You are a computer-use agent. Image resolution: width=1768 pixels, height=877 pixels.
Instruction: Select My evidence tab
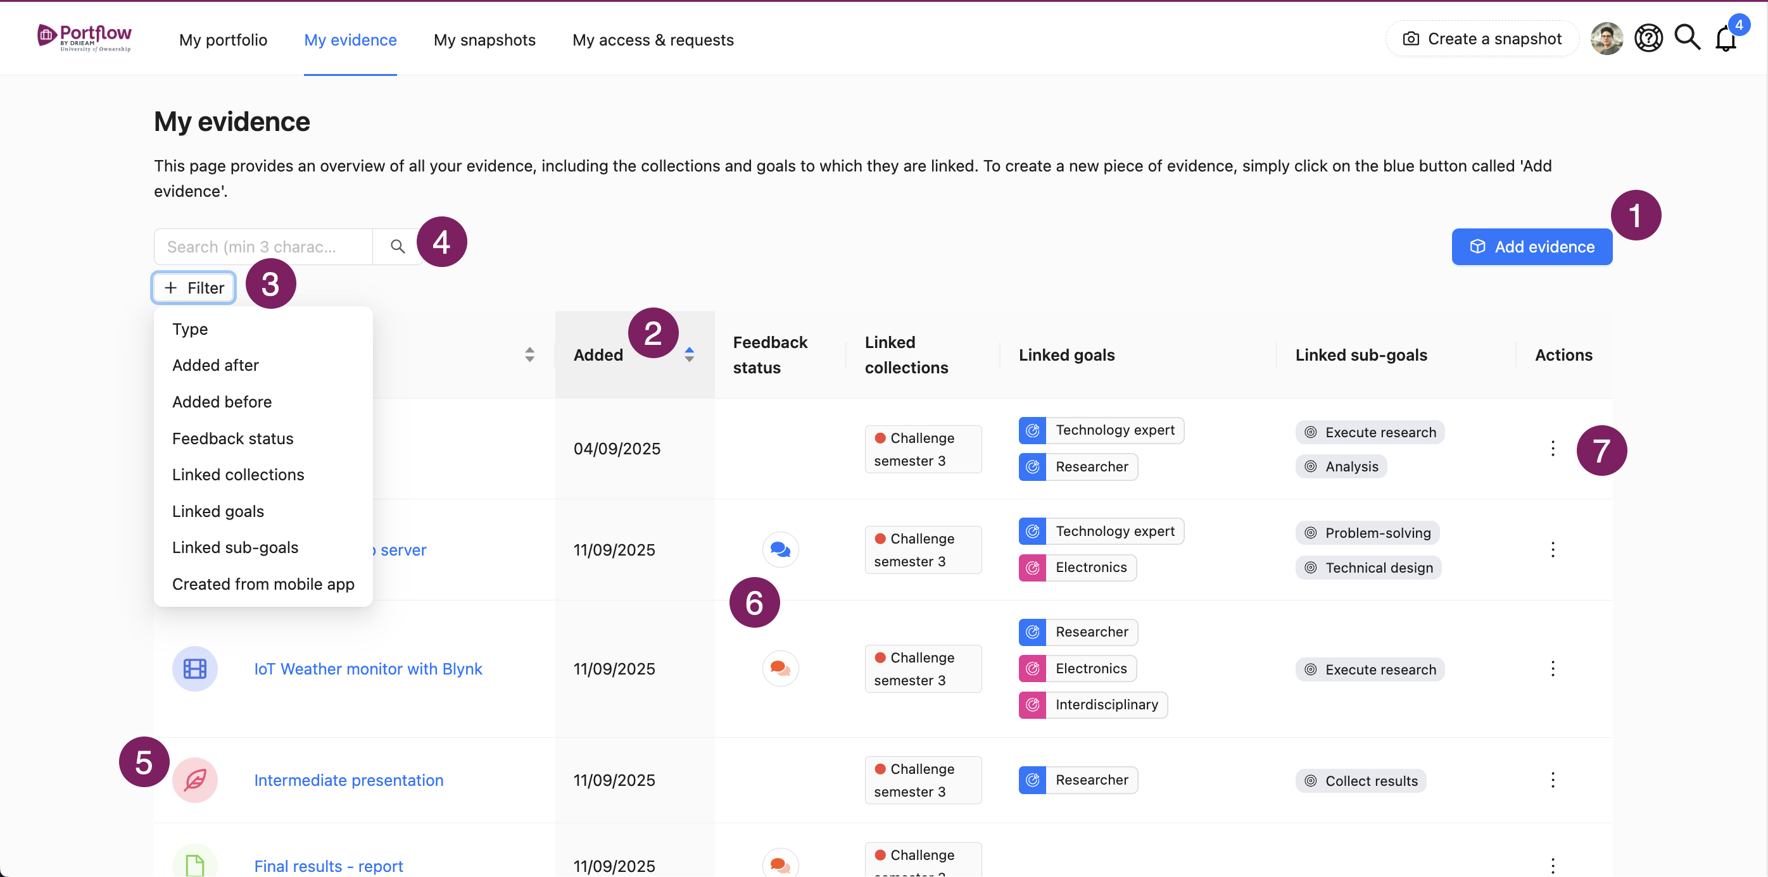(350, 40)
